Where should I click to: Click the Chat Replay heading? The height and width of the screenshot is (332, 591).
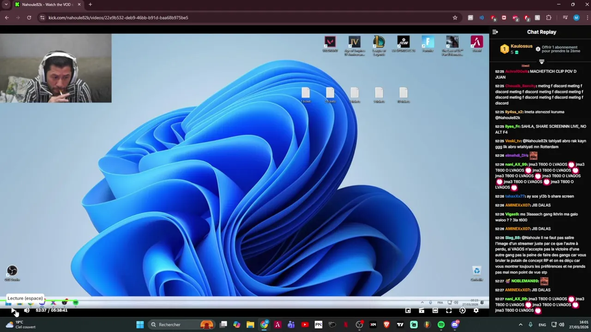pos(542,32)
